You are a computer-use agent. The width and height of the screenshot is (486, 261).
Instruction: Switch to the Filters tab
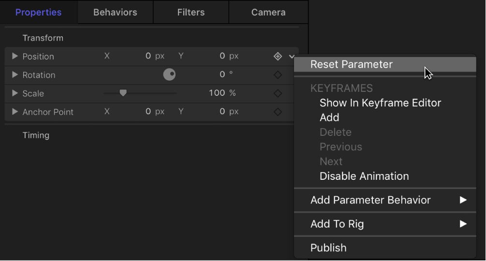click(191, 13)
